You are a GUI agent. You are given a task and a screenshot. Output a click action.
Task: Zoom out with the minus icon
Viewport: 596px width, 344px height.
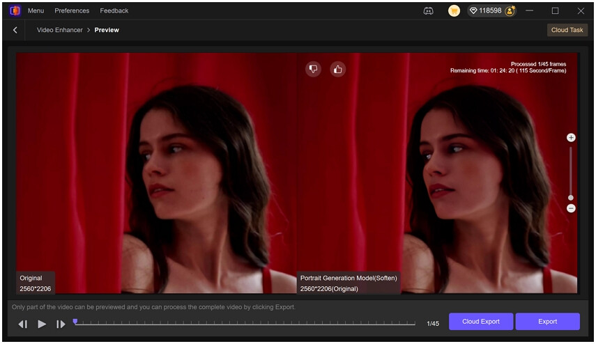571,208
